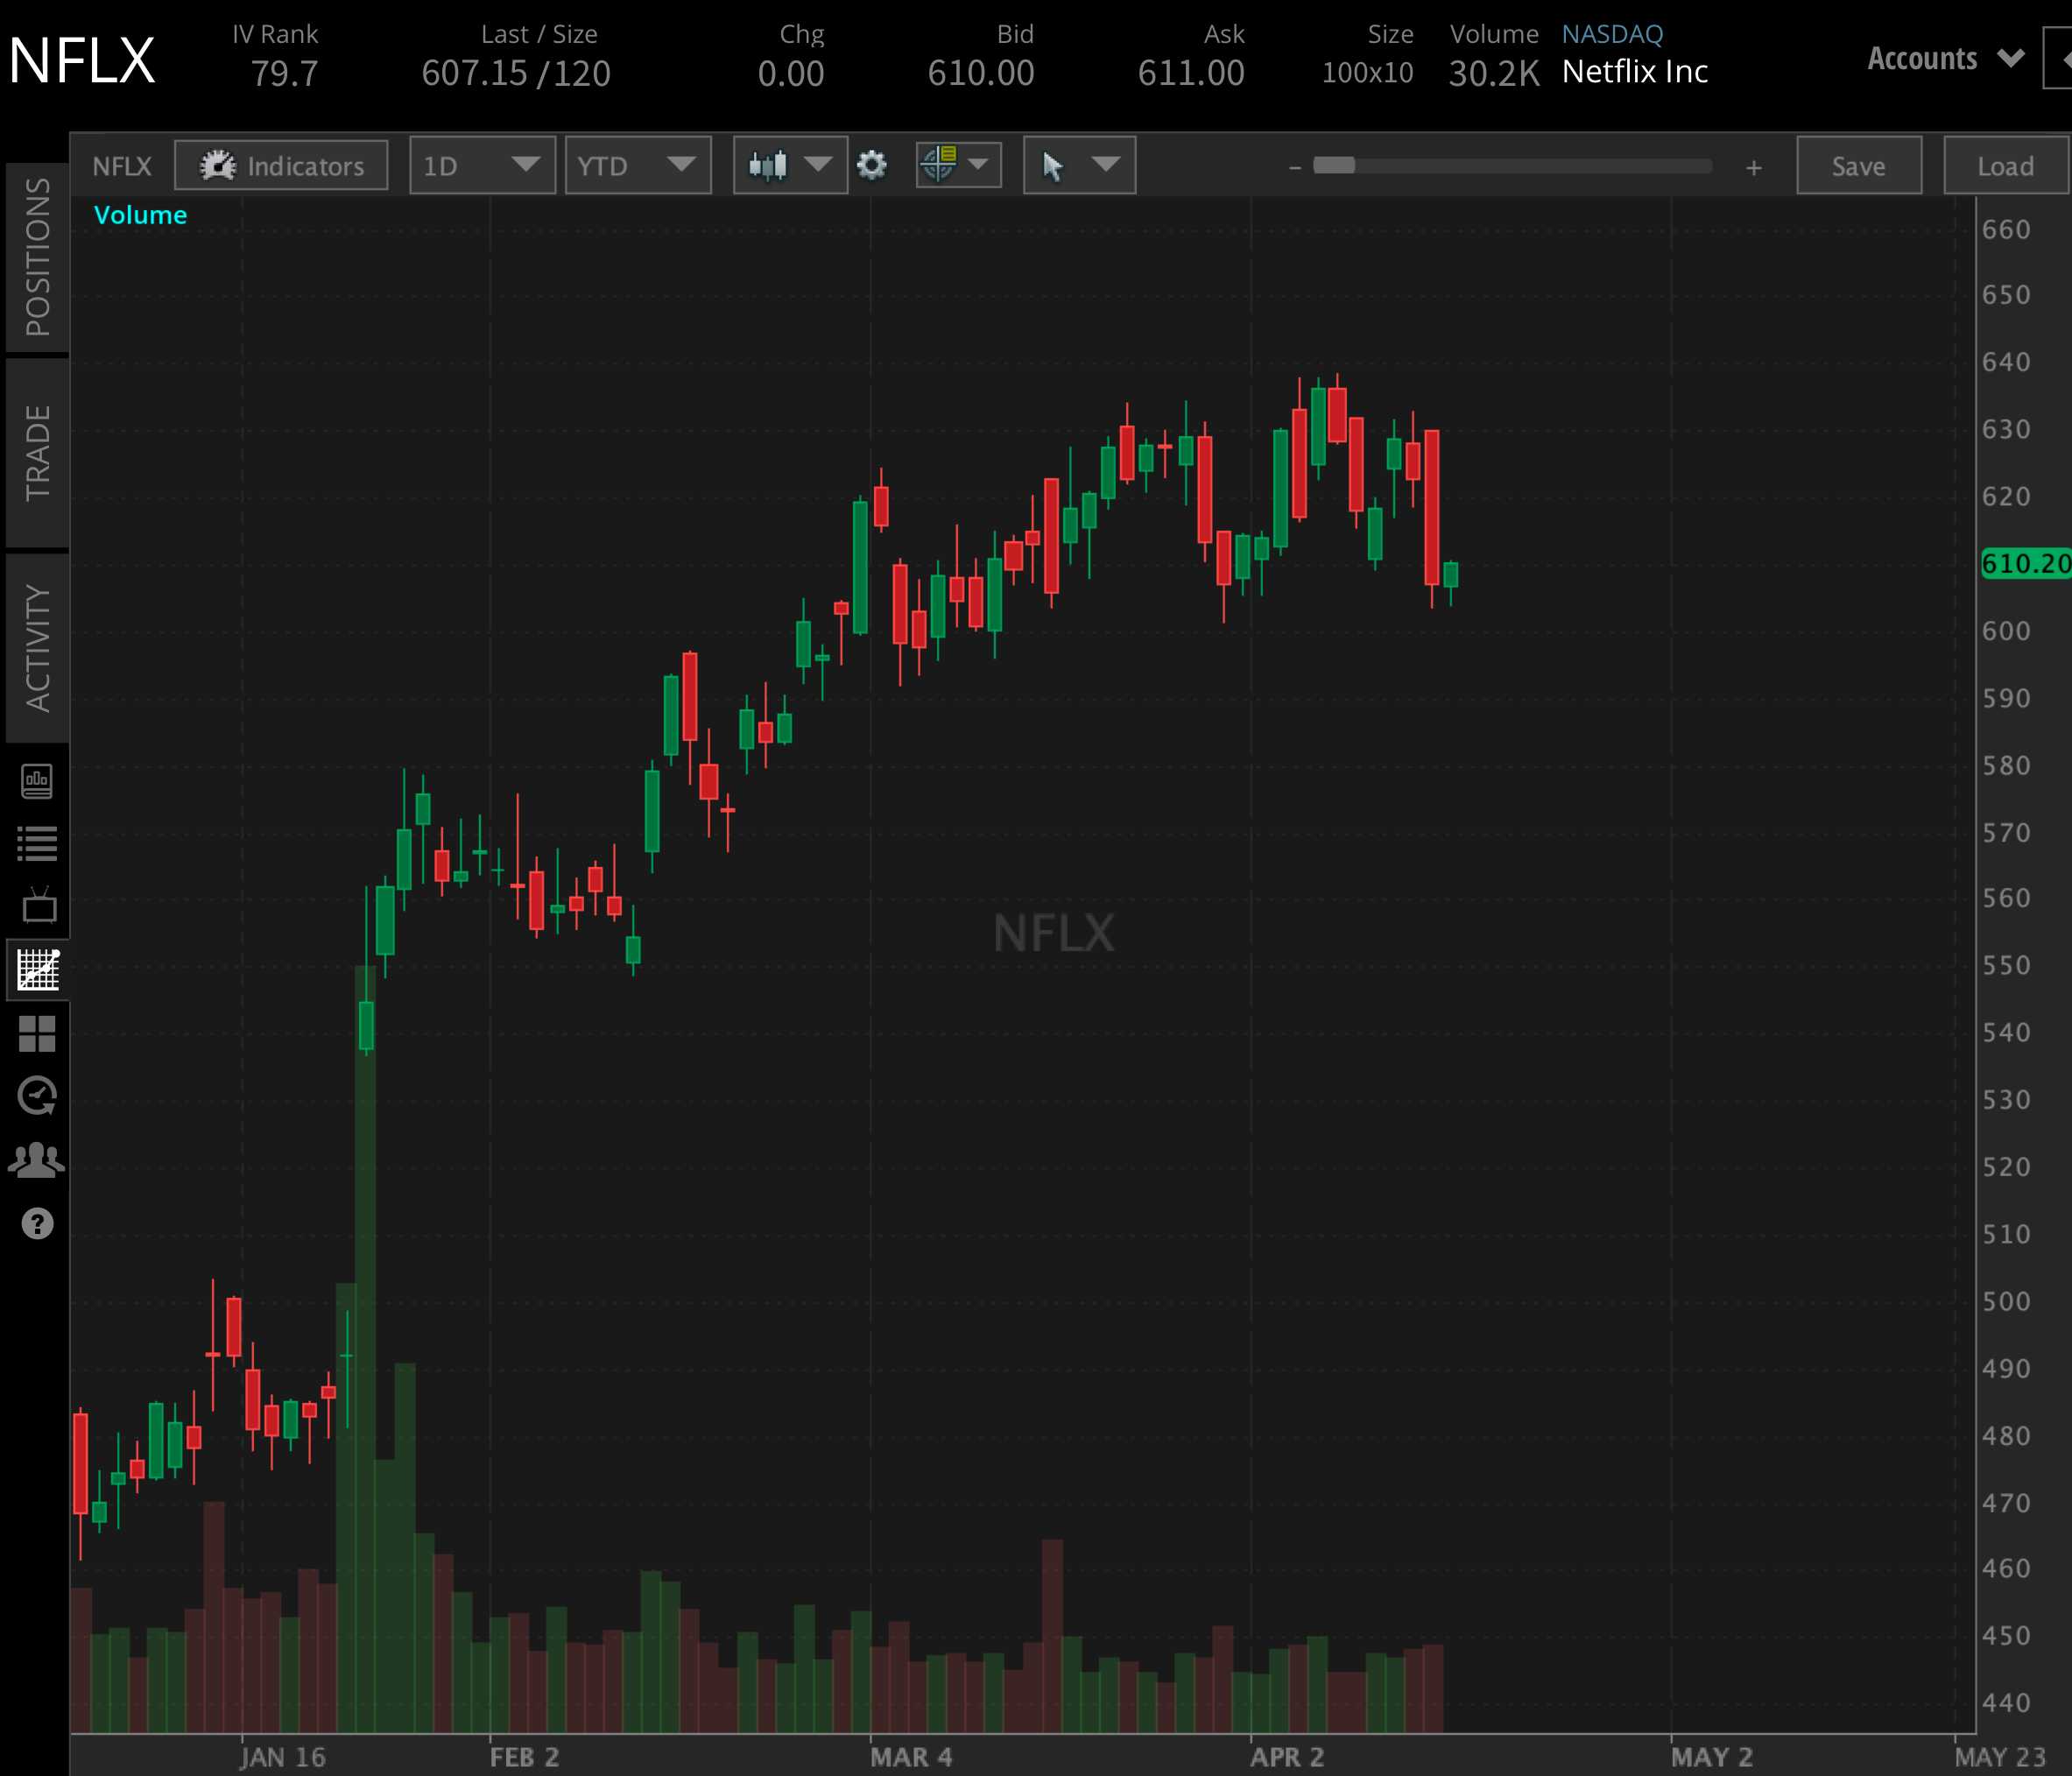Open the YTD range dropdown
This screenshot has height=1776, width=2072.
pyautogui.click(x=638, y=166)
